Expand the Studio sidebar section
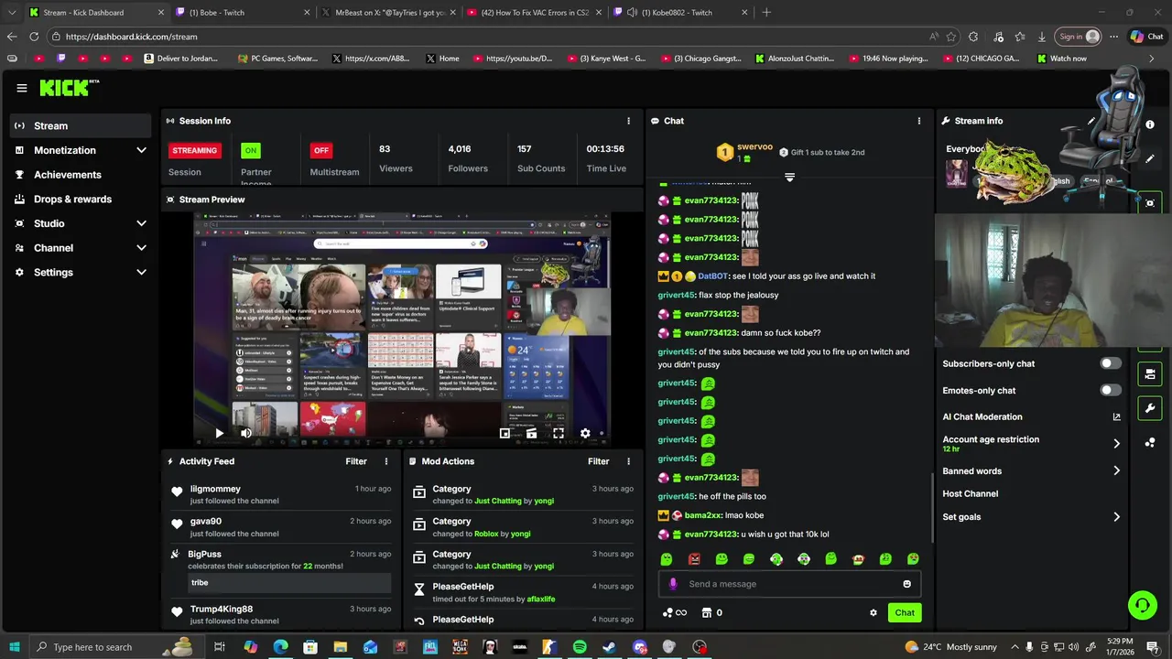The height and width of the screenshot is (659, 1172). pos(141,223)
